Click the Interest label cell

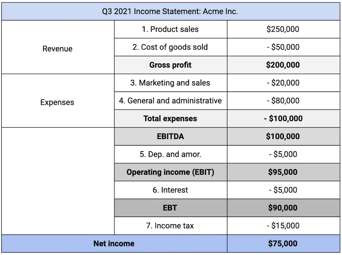pyautogui.click(x=170, y=190)
